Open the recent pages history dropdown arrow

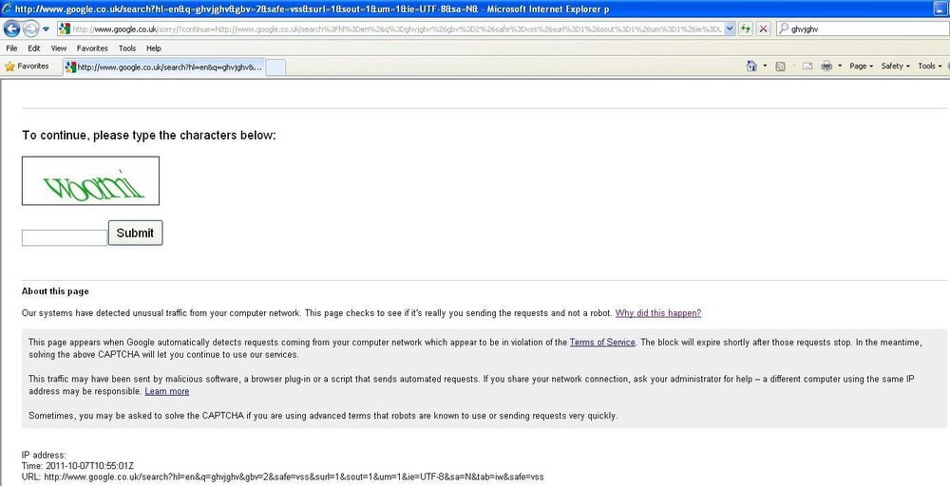(46, 28)
